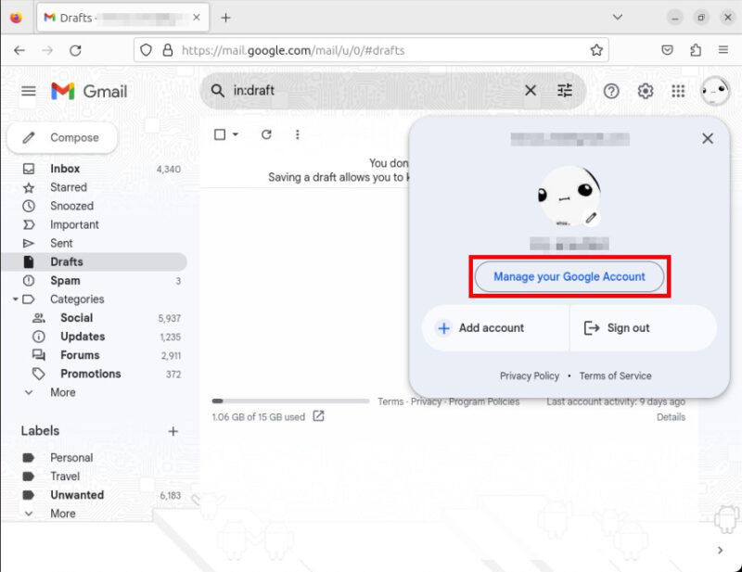Open advanced search options with sliders icon
742x572 pixels.
[565, 91]
